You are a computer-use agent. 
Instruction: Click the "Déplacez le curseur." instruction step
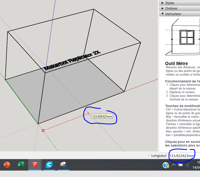pos(182,92)
